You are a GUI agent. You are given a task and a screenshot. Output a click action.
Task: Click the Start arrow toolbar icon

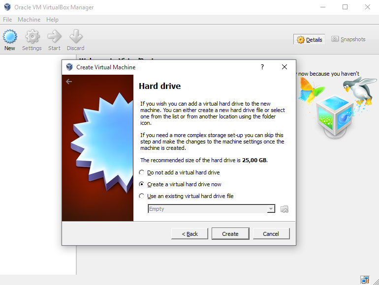coord(54,37)
